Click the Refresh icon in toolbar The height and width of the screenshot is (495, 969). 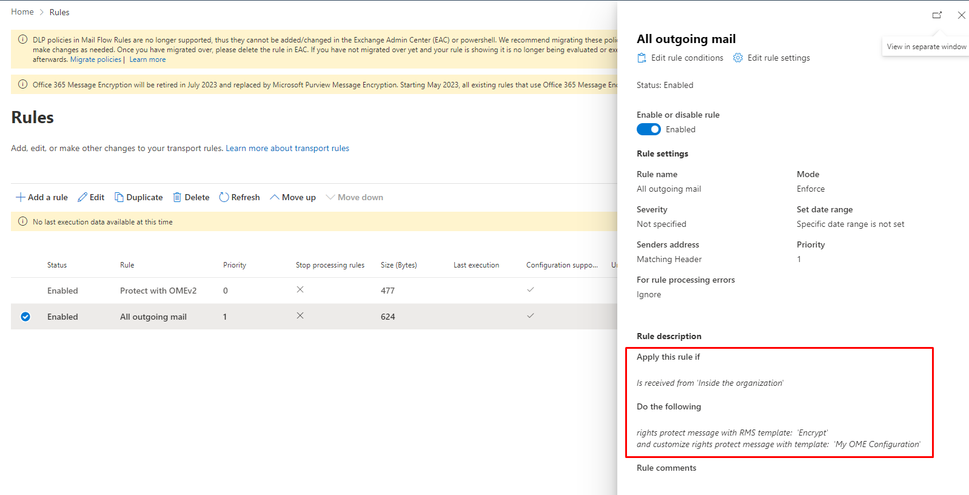pyautogui.click(x=224, y=197)
